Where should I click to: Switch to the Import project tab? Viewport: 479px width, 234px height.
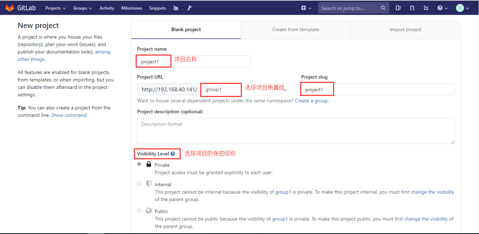pyautogui.click(x=405, y=30)
